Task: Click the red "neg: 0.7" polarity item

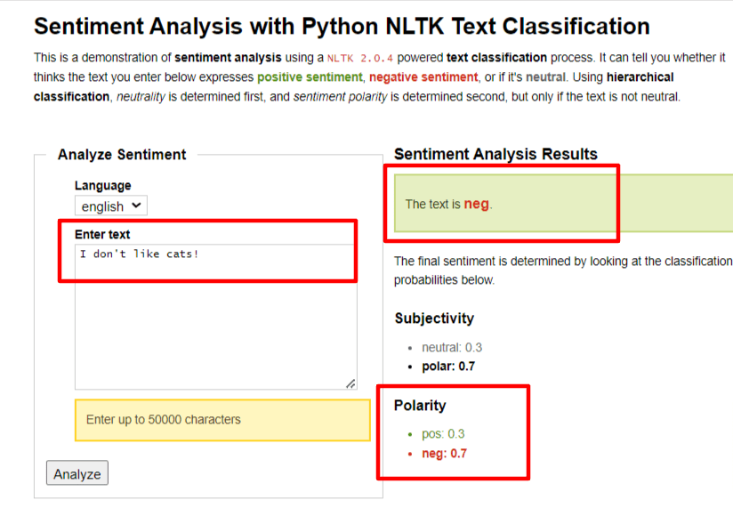Action: tap(444, 454)
